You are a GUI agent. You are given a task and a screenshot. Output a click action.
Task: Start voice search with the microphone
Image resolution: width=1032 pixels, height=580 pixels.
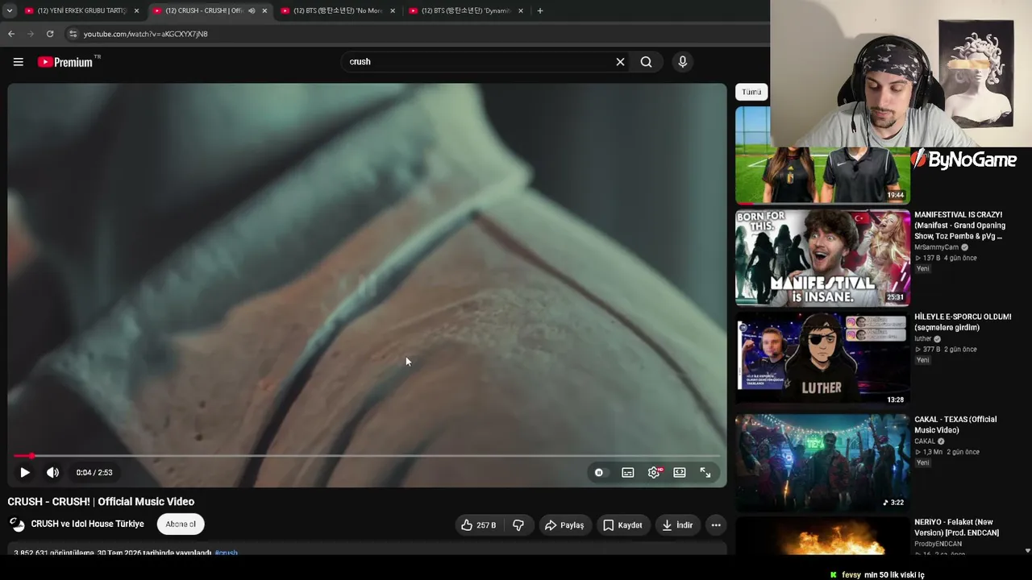[x=682, y=62]
